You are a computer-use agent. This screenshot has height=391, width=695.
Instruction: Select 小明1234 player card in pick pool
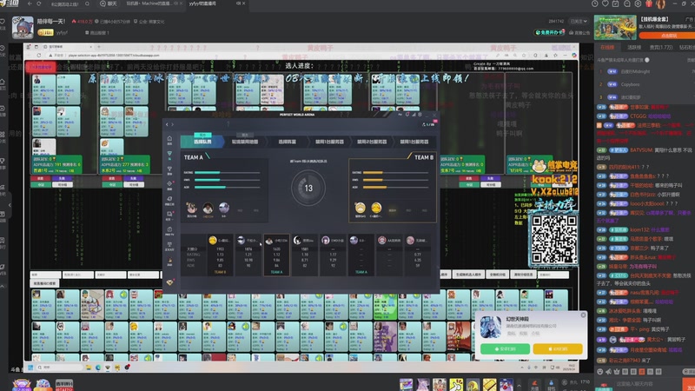(276, 255)
